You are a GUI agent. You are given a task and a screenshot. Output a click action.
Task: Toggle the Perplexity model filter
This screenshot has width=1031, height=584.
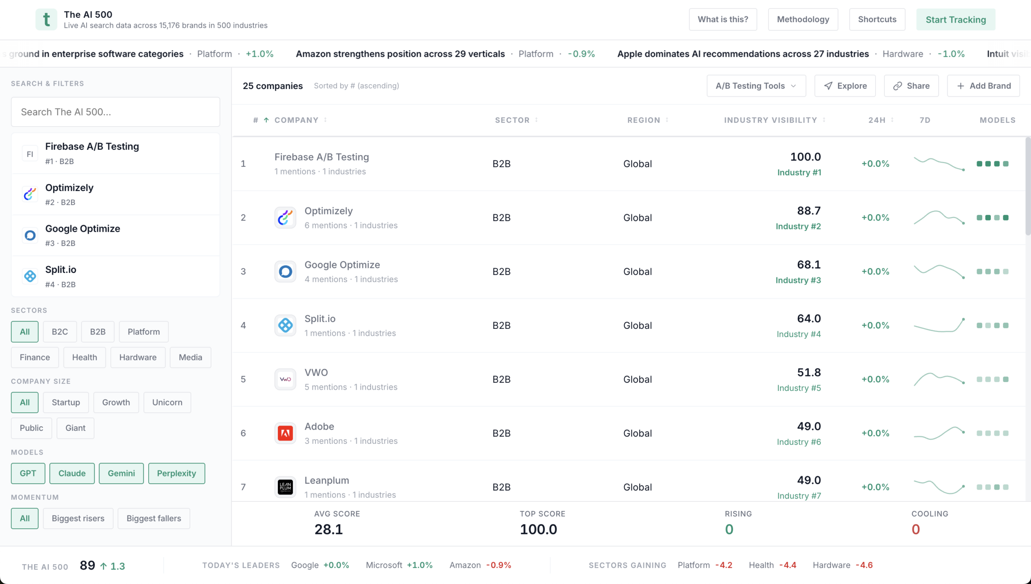point(176,473)
